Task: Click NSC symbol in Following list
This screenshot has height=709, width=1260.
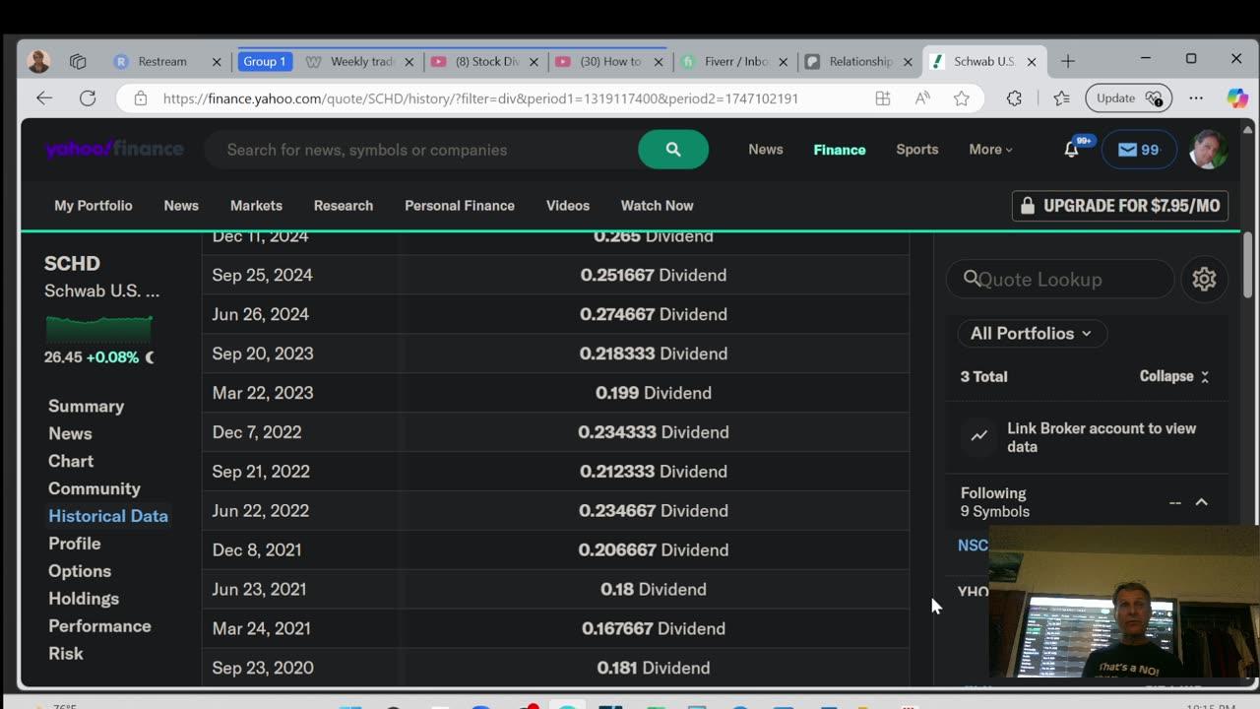Action: [x=973, y=546]
